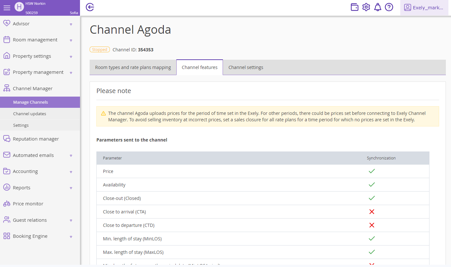451x267 pixels.
Task: Open Channel updates in sidebar
Action: 30,114
